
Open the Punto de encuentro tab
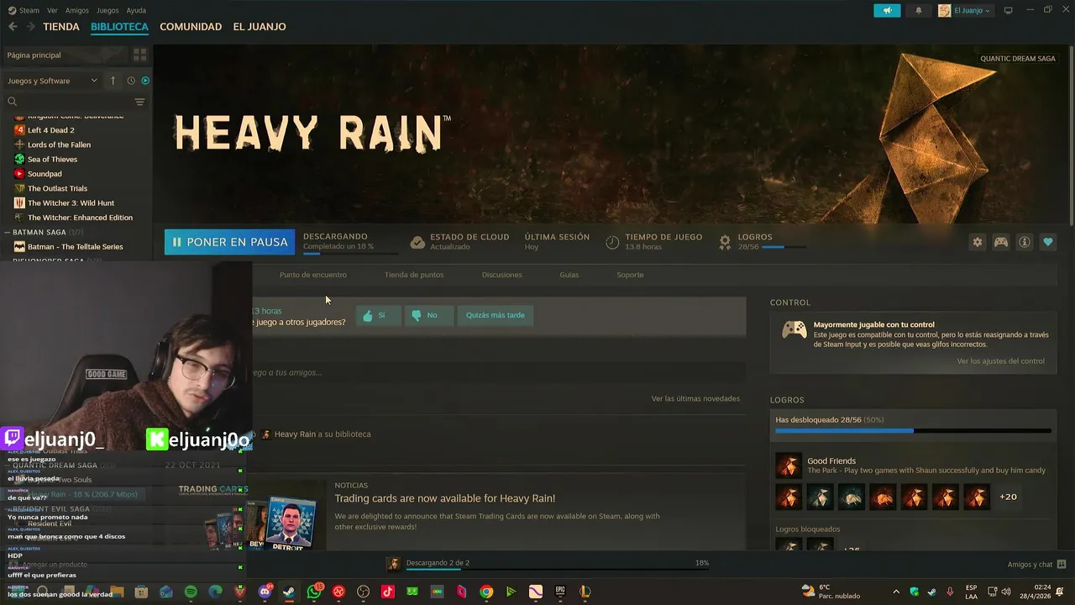312,275
